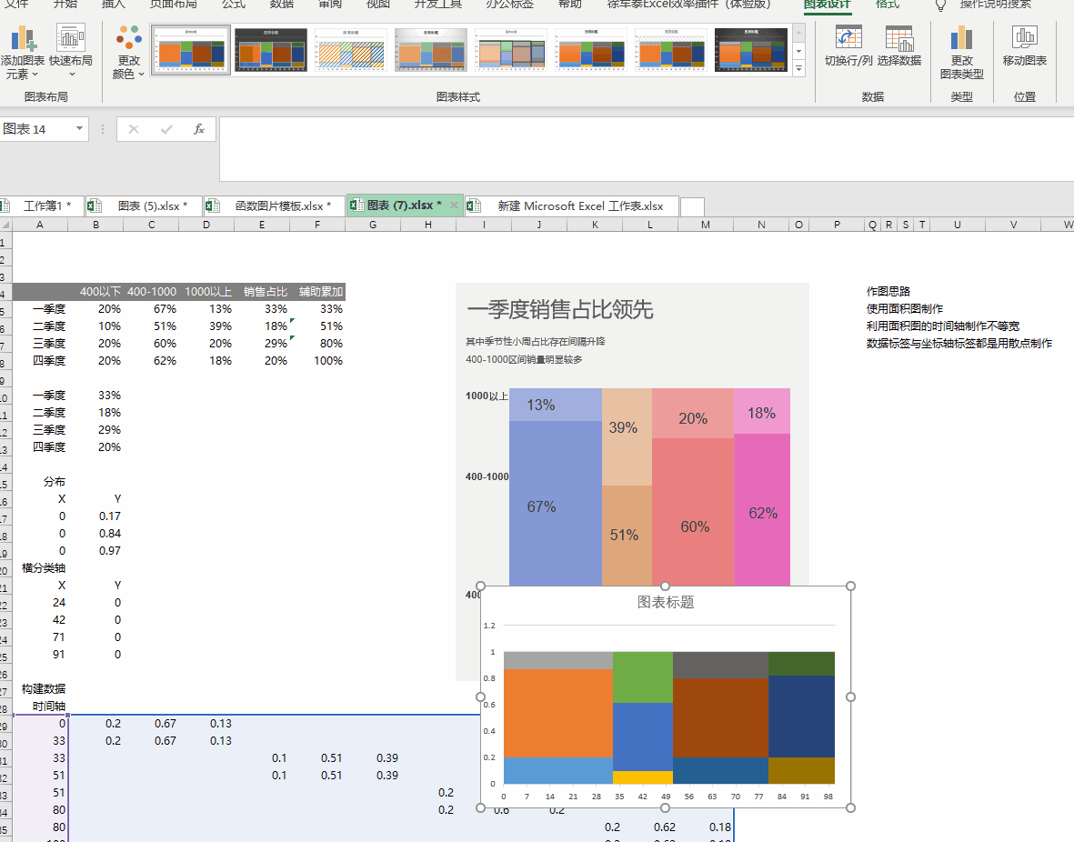The width and height of the screenshot is (1074, 842).
Task: Click the 62% label in the pink column
Action: click(763, 513)
